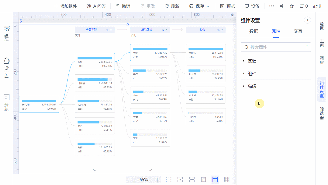The width and height of the screenshot is (328, 185).
Task: Remove the 发货区域 dimension chip
Action: tap(167, 30)
